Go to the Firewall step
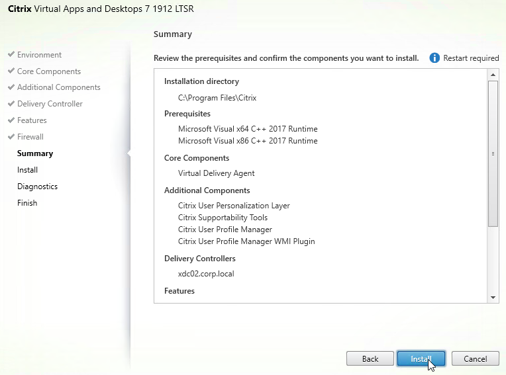The image size is (506, 375). point(30,137)
